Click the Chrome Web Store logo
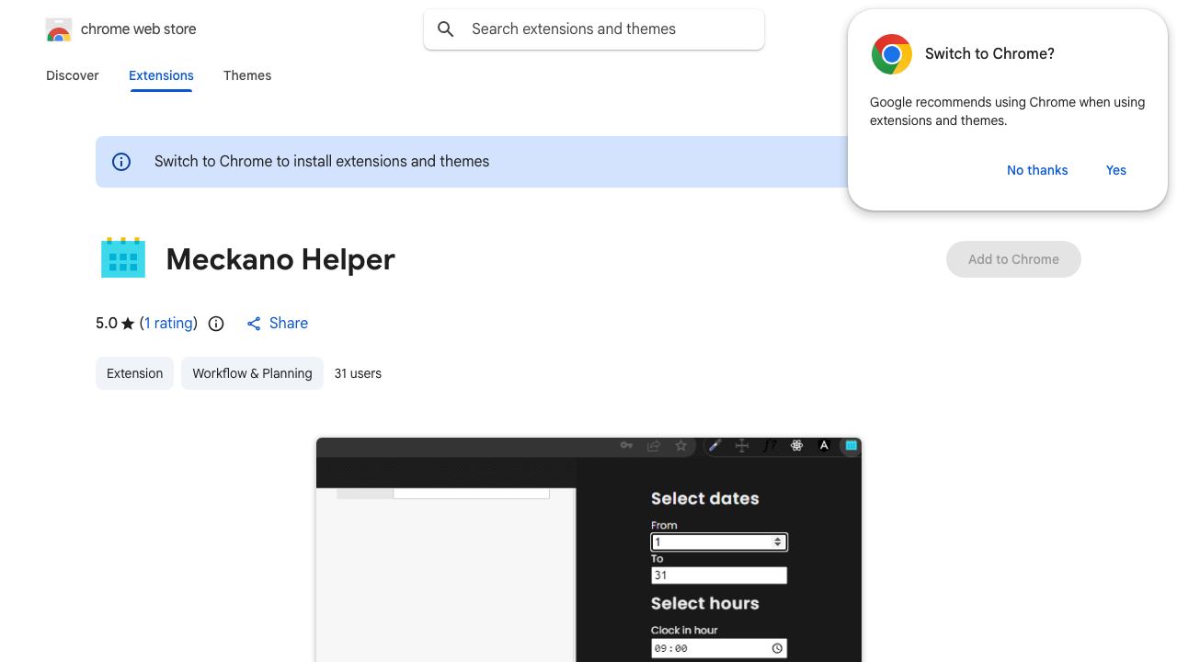Viewport: 1177px width, 662px height. pos(59,29)
